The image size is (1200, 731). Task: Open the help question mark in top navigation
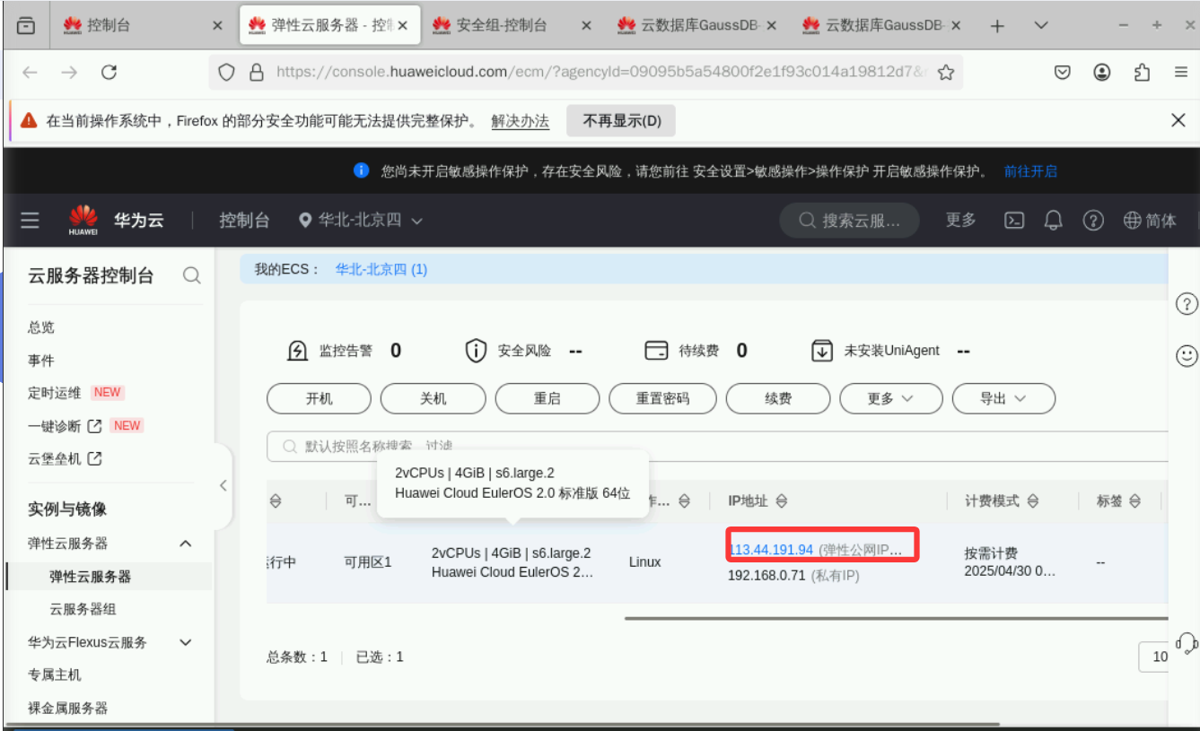pyautogui.click(x=1092, y=221)
